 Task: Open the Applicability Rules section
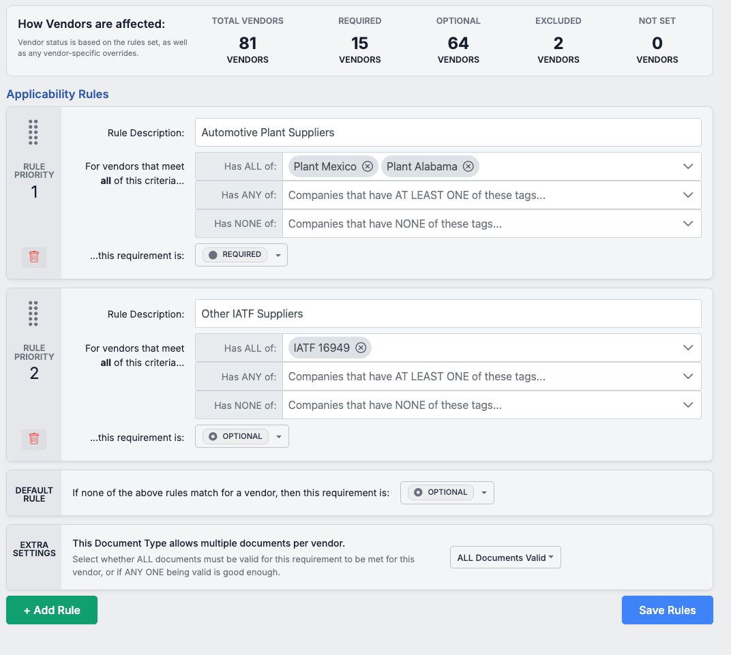click(x=57, y=94)
